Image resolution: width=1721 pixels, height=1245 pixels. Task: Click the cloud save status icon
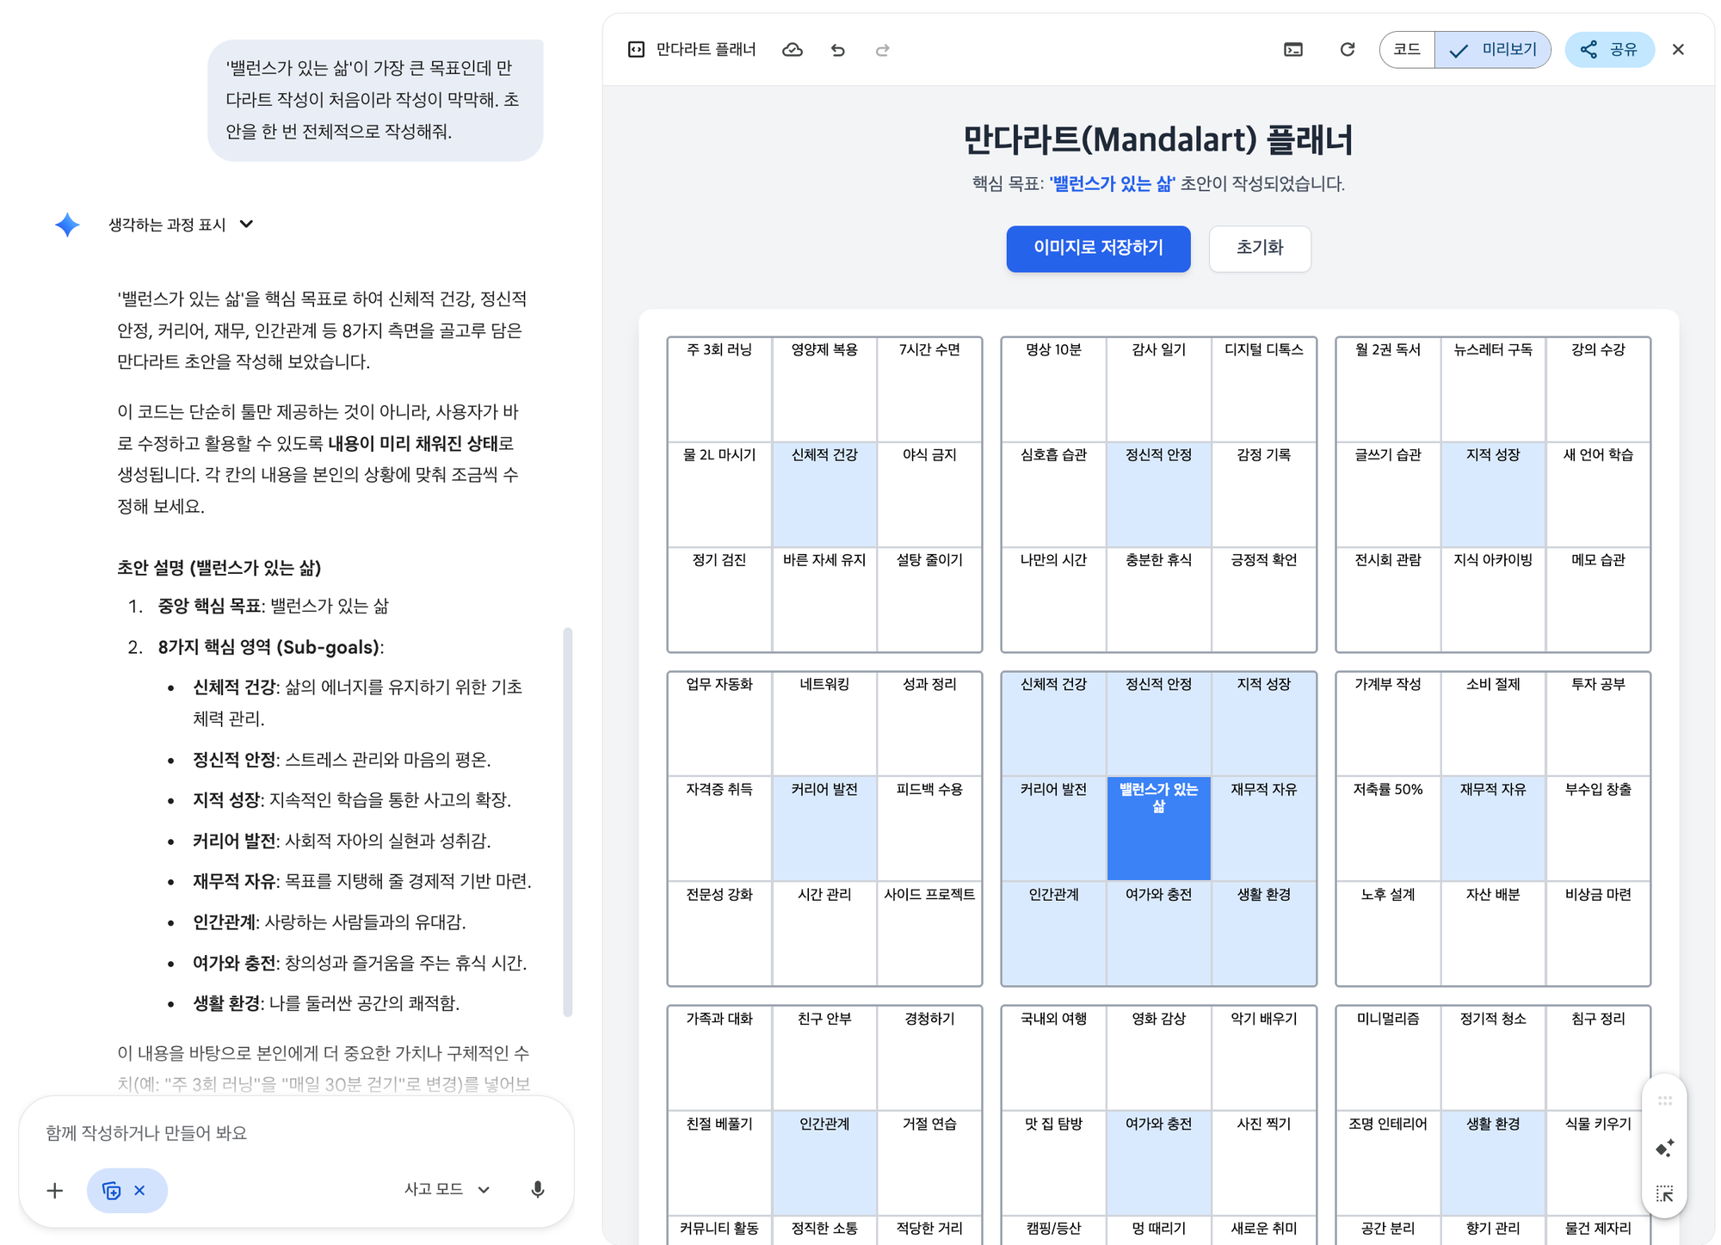pos(792,50)
